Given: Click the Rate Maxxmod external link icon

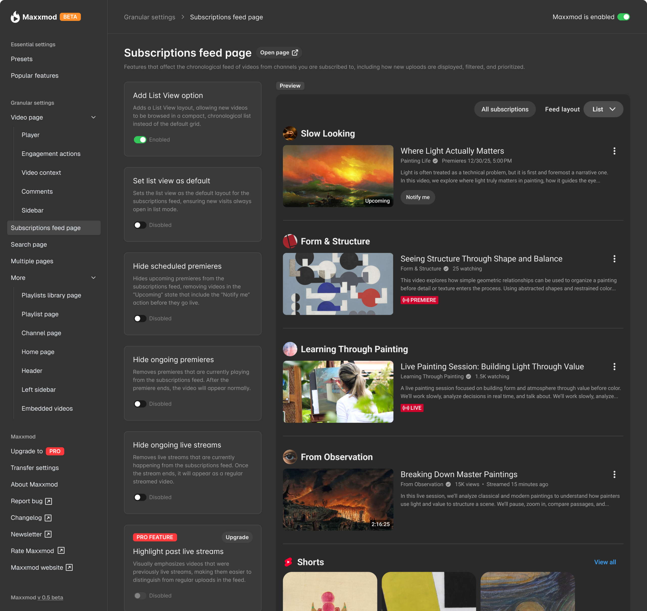Looking at the screenshot, I should tap(61, 551).
